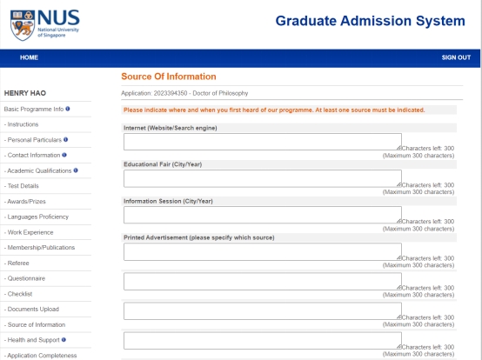Click resize grip of Educational Fair box
The width and height of the screenshot is (482, 360).
coord(399,184)
